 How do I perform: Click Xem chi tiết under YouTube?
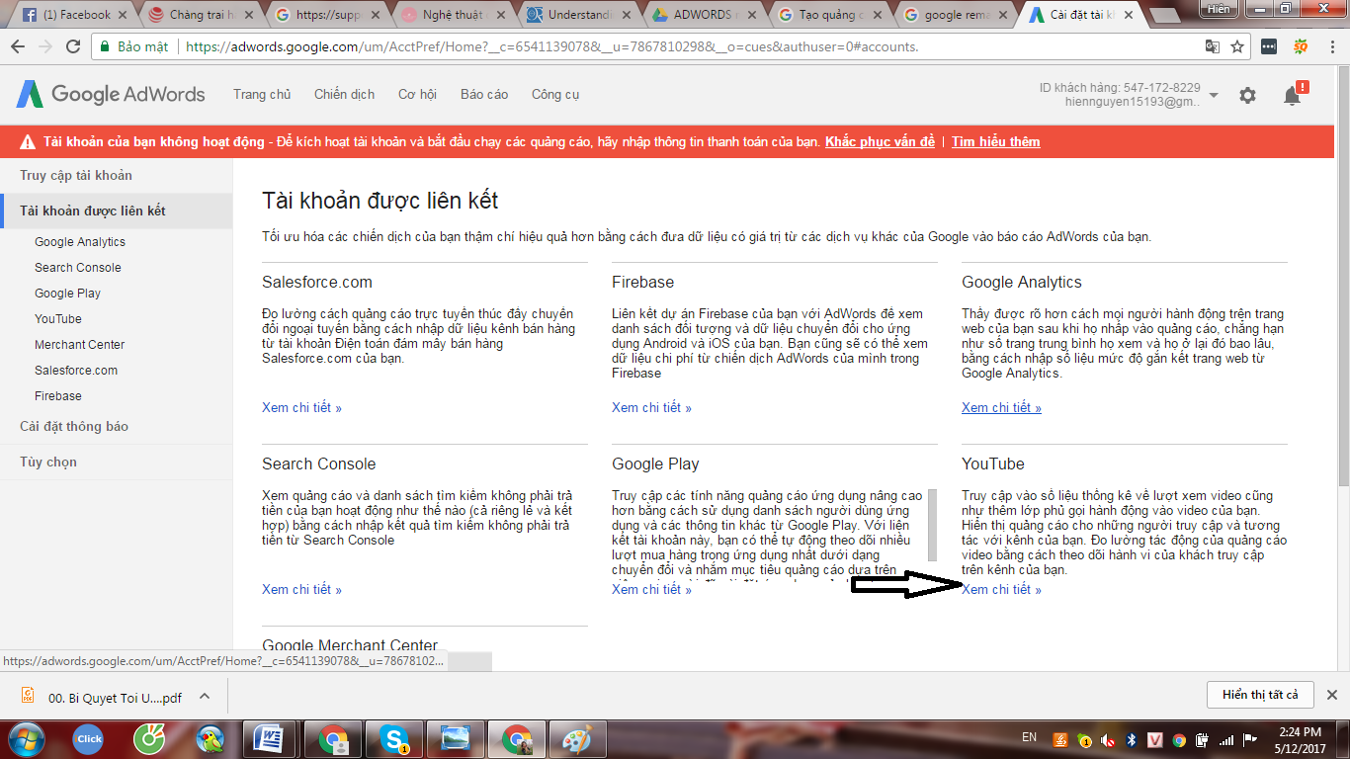(x=1001, y=589)
